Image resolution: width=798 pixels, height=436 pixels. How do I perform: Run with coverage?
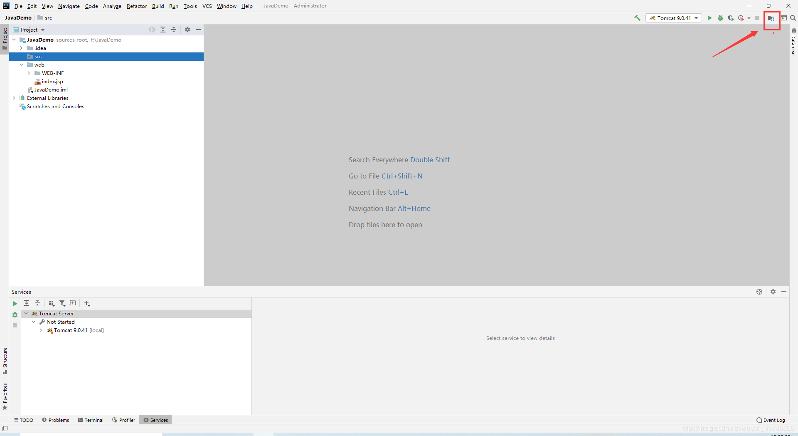[731, 18]
